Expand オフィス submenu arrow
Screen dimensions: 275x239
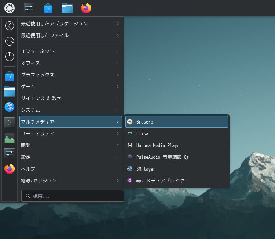(x=118, y=63)
